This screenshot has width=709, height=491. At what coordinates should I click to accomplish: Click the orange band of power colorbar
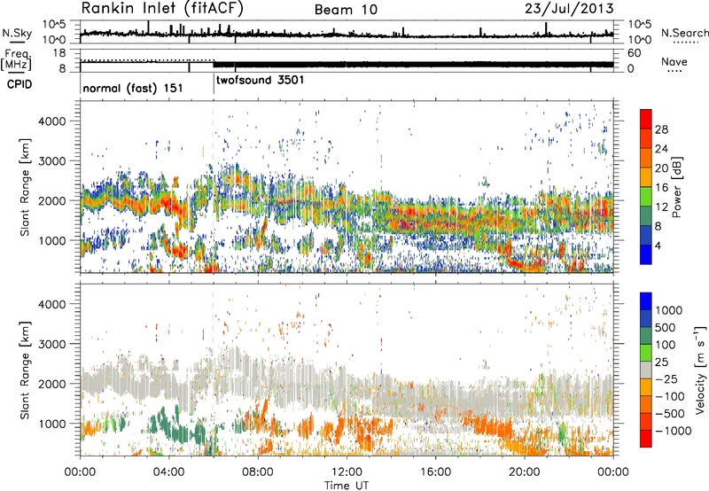(x=646, y=159)
